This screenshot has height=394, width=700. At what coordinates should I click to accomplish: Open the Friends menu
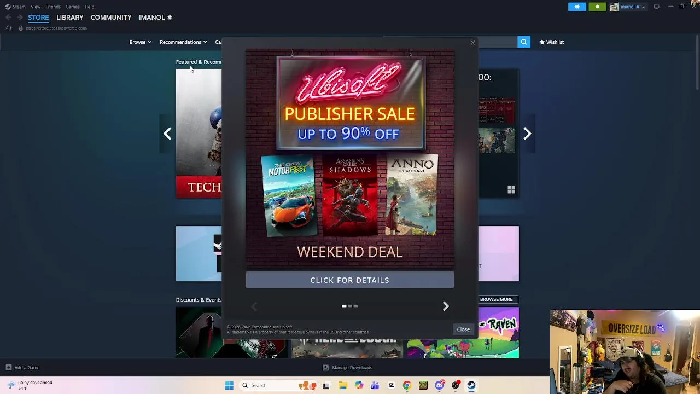pos(53,7)
